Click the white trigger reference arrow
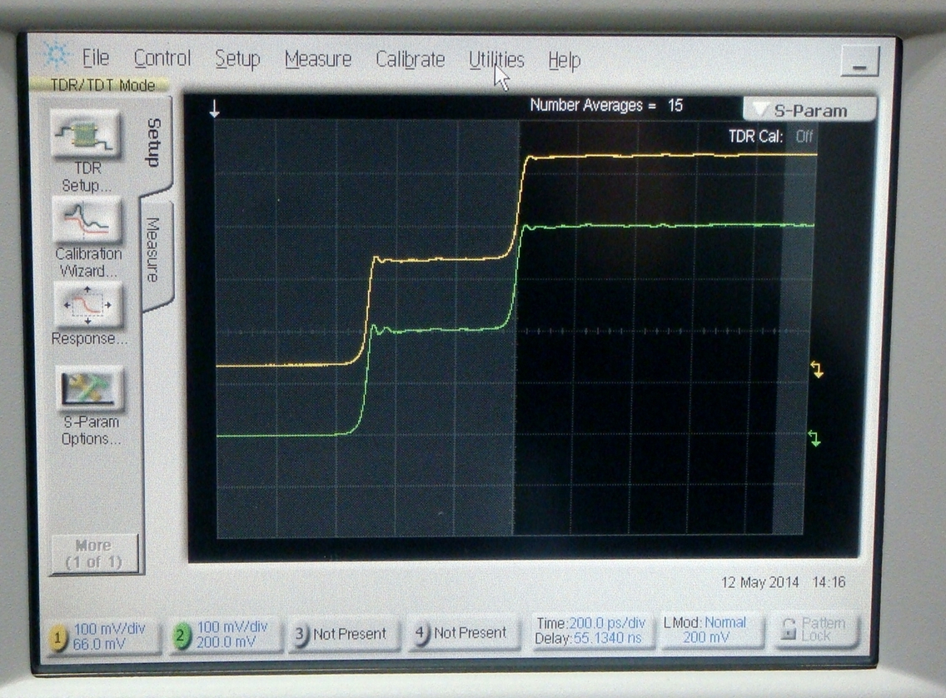Image resolution: width=946 pixels, height=698 pixels. point(214,108)
